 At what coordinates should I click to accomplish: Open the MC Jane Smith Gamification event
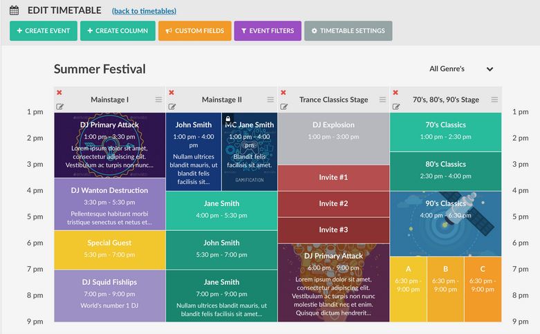click(250, 151)
